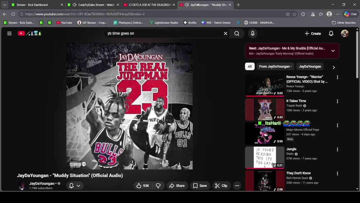Open the YouTube guide hamburger menu

(x=9, y=33)
